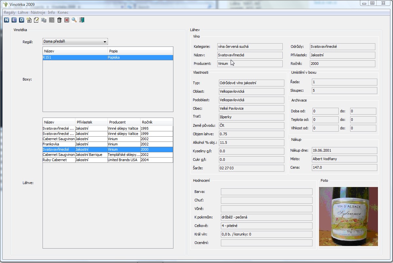Click the blue E toolbar icon
The image size is (393, 263).
14,20
